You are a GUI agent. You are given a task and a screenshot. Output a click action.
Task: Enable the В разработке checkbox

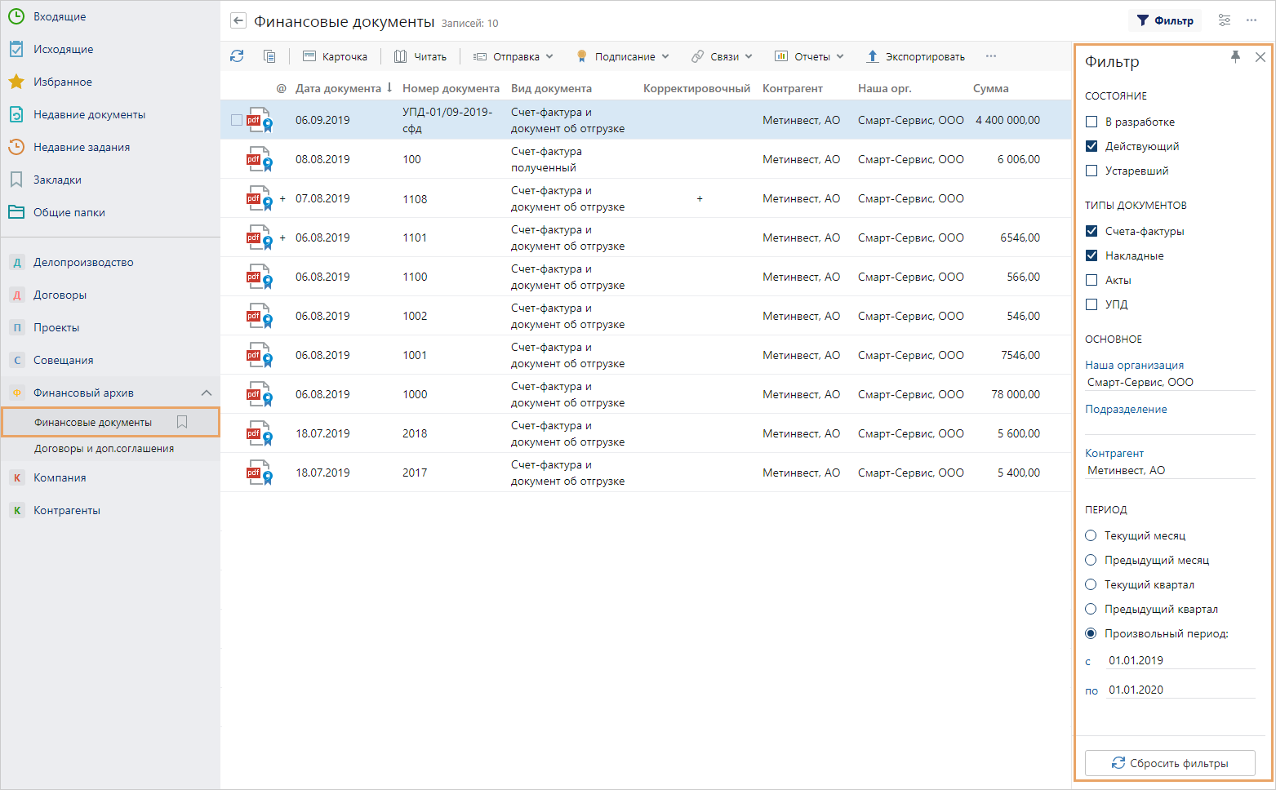[x=1091, y=122]
